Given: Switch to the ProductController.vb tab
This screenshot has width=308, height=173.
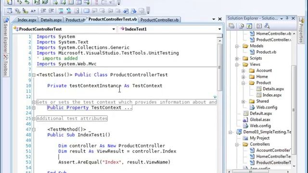Looking at the screenshot, I should click(159, 20).
